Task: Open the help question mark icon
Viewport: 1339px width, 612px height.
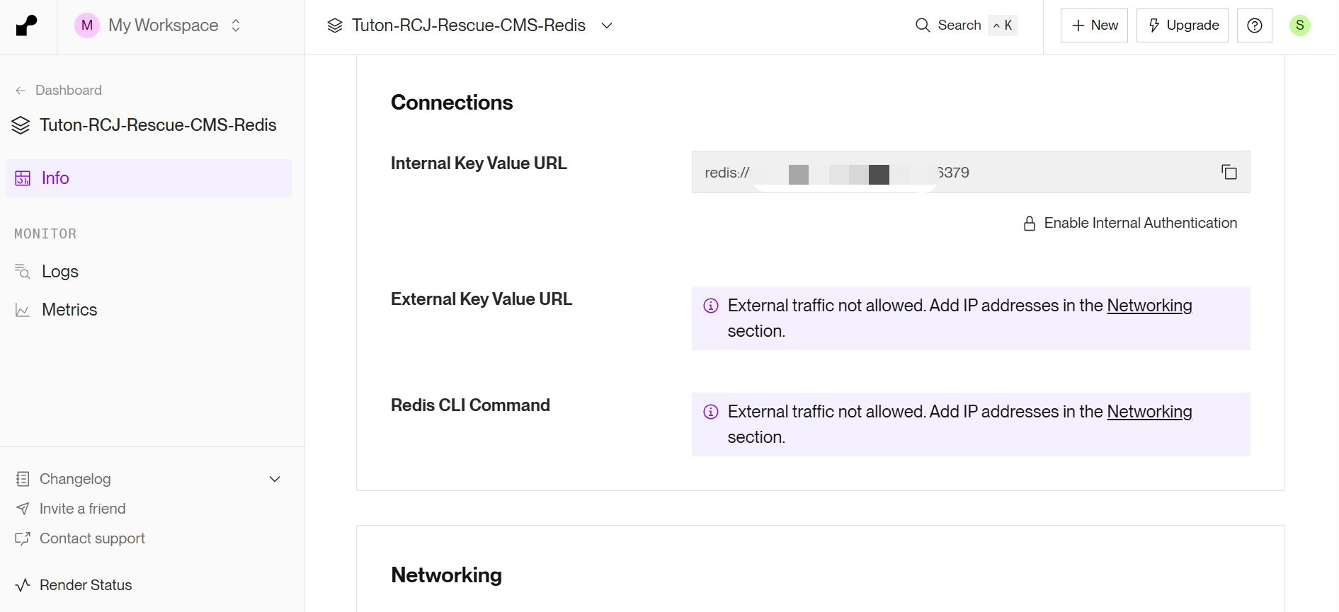Action: (1254, 25)
